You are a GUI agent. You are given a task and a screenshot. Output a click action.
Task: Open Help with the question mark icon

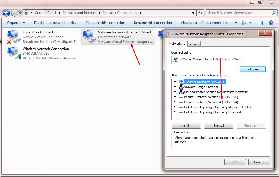pyautogui.click(x=271, y=23)
